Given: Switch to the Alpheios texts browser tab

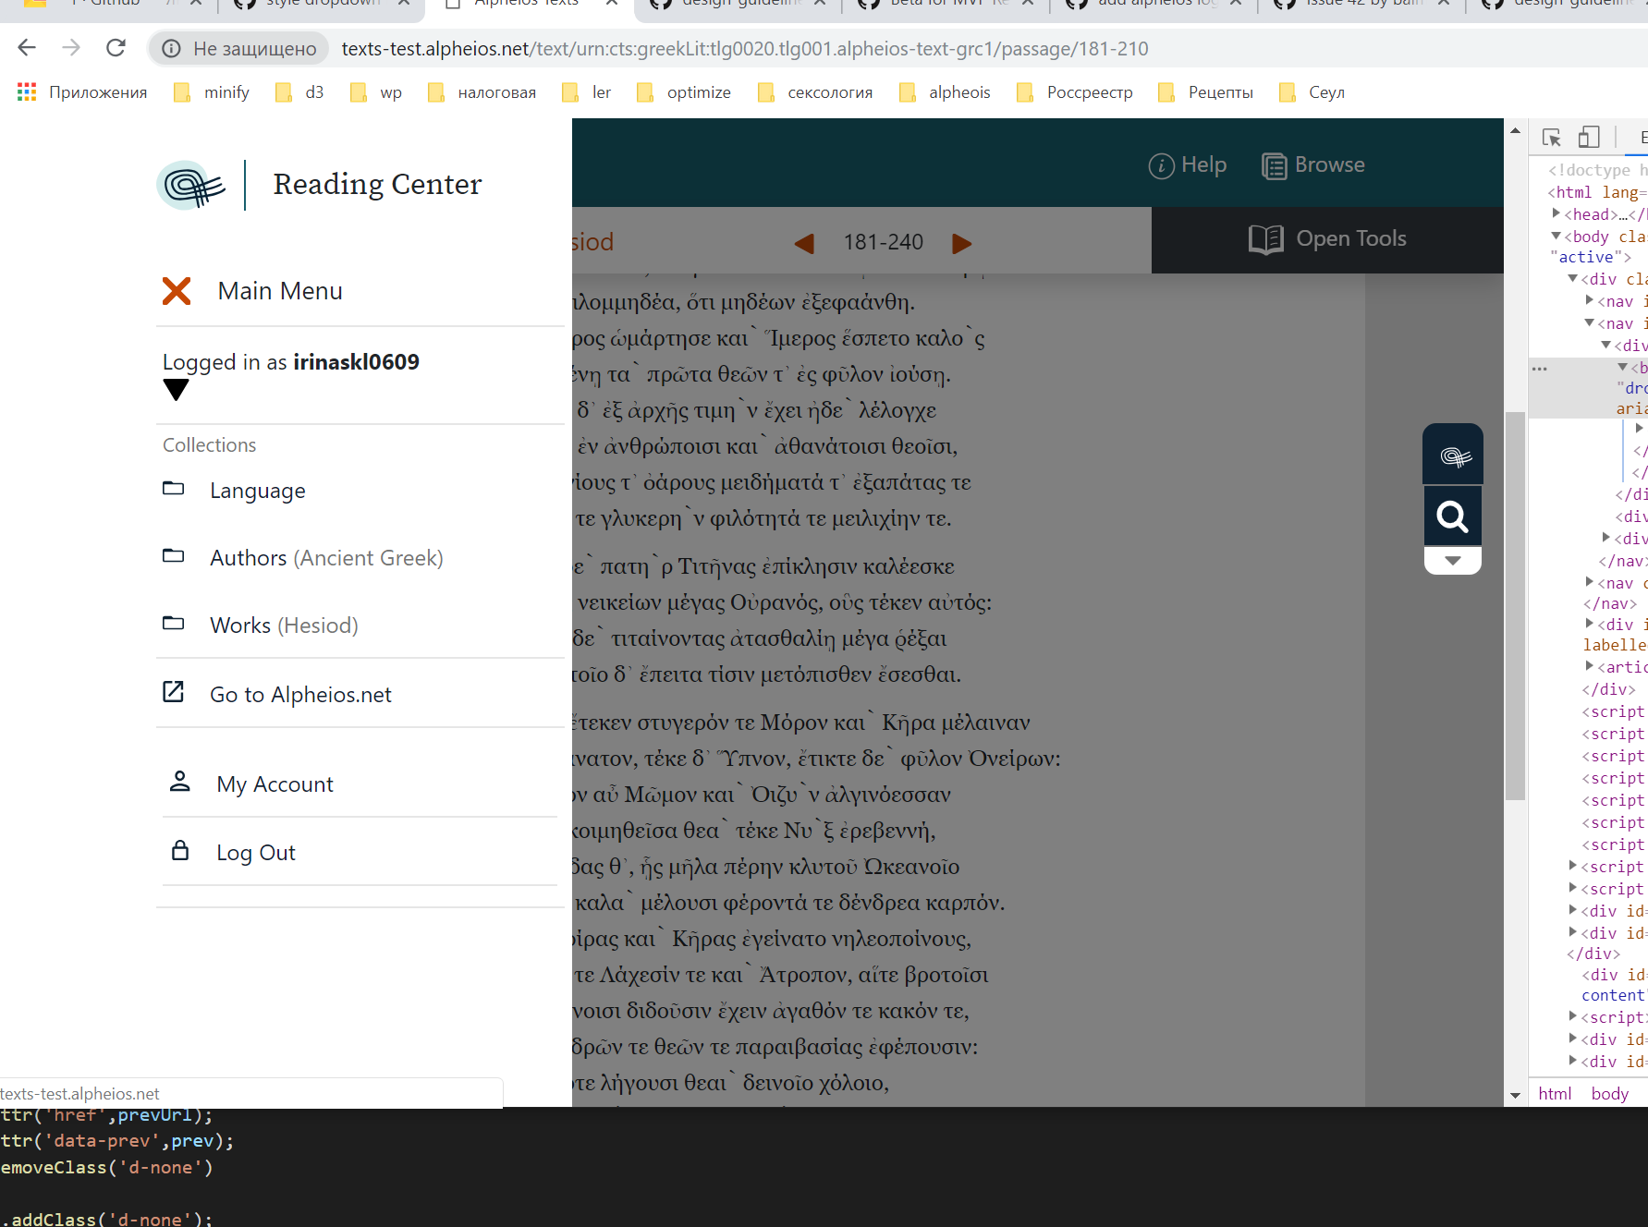Looking at the screenshot, I should pyautogui.click(x=519, y=4).
